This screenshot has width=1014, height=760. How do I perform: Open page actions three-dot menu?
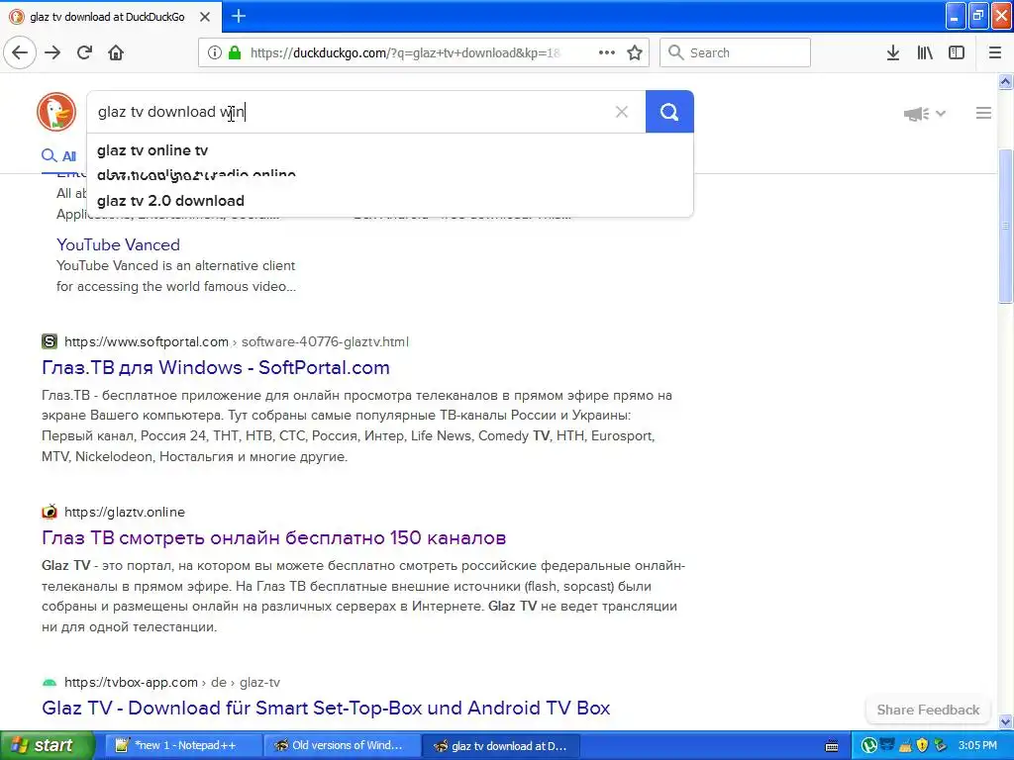click(607, 53)
